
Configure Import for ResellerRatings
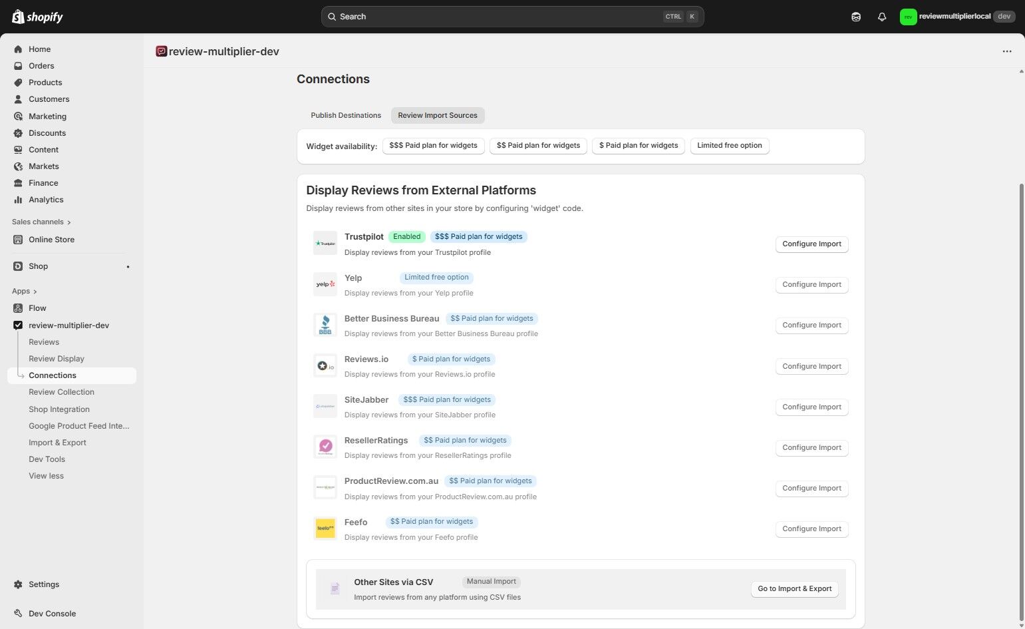pyautogui.click(x=811, y=448)
